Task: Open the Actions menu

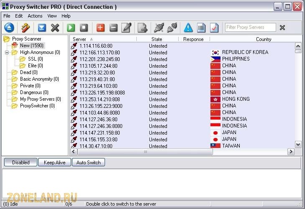Action: pos(35,16)
